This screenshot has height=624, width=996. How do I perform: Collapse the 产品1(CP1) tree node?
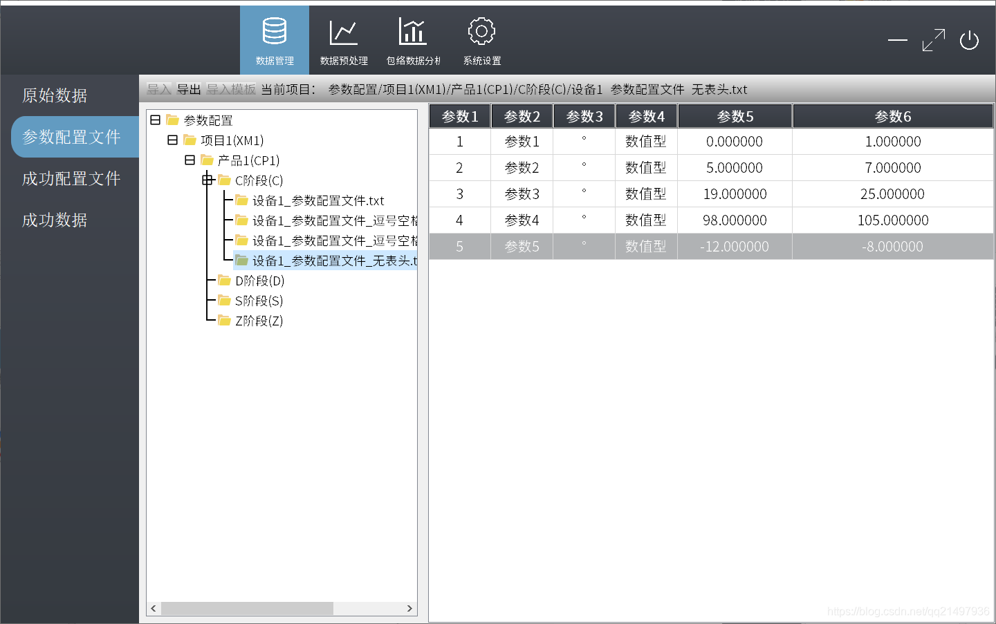click(x=190, y=160)
